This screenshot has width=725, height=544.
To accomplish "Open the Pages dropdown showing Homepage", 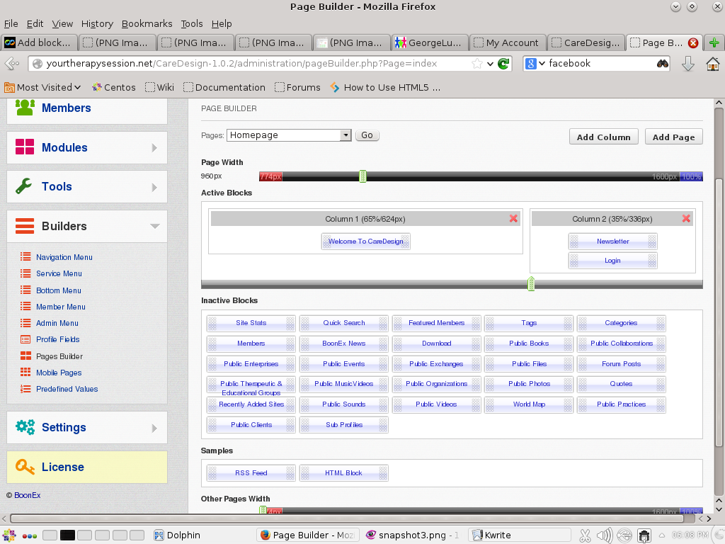I will pos(289,135).
